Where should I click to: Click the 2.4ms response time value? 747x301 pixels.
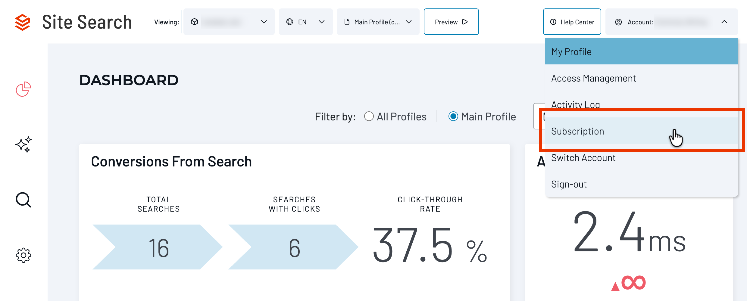point(630,231)
